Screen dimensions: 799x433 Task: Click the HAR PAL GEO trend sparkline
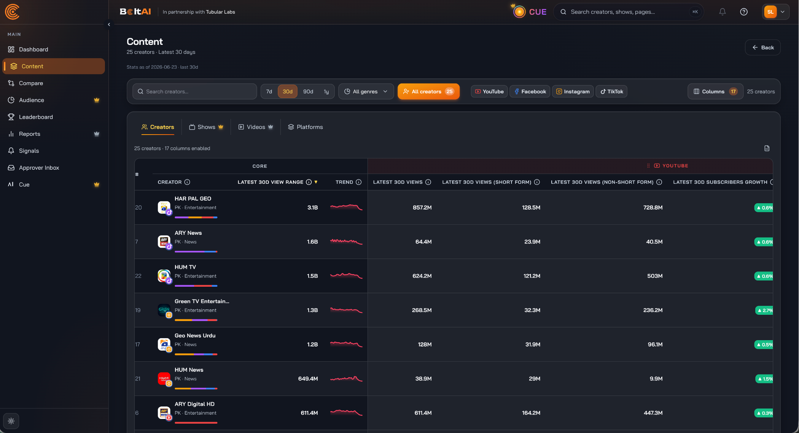click(x=346, y=207)
